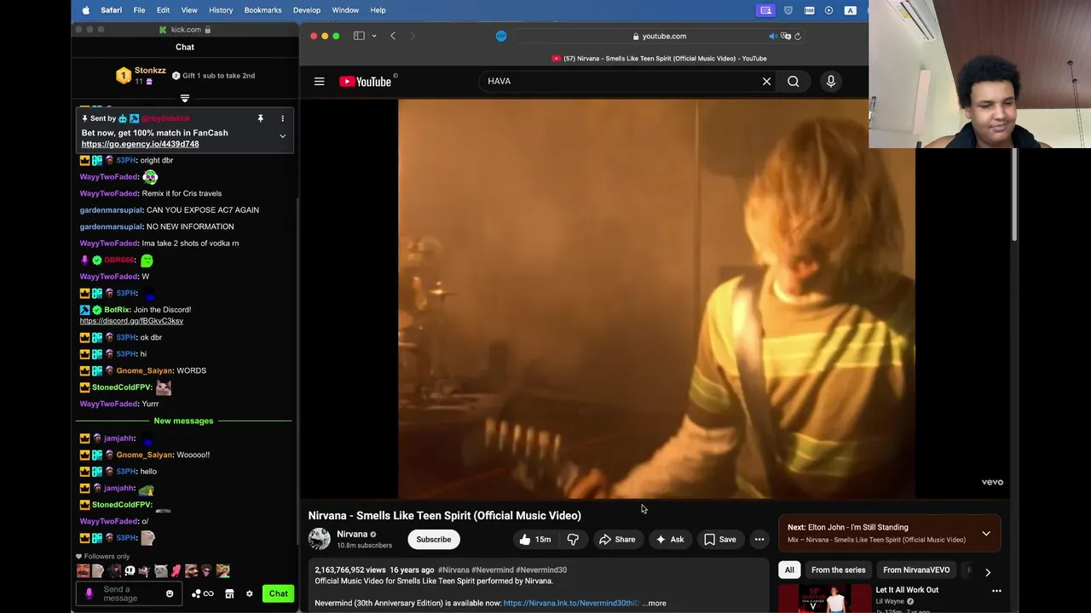The image size is (1091, 613).
Task: Collapse chat leaderboard arrow under Stonkzz
Action: 185,99
